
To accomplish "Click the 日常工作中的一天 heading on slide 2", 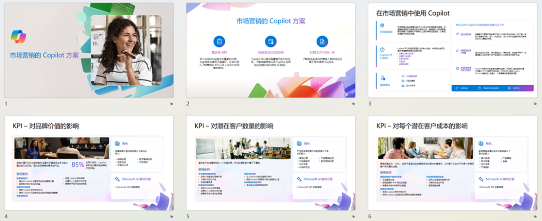I will pyautogui.click(x=322, y=52).
